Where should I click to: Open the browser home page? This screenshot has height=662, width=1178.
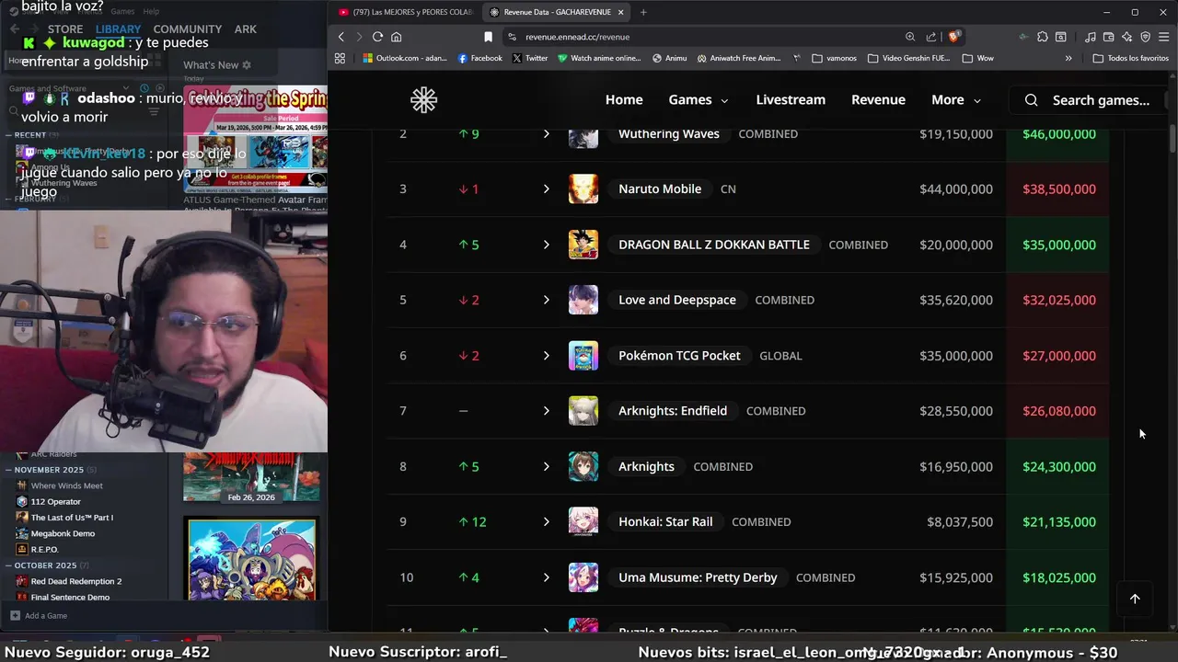click(397, 37)
